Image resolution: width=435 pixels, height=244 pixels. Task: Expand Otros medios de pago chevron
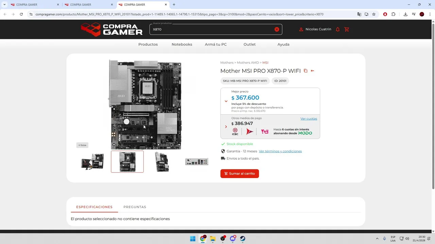(x=226, y=127)
